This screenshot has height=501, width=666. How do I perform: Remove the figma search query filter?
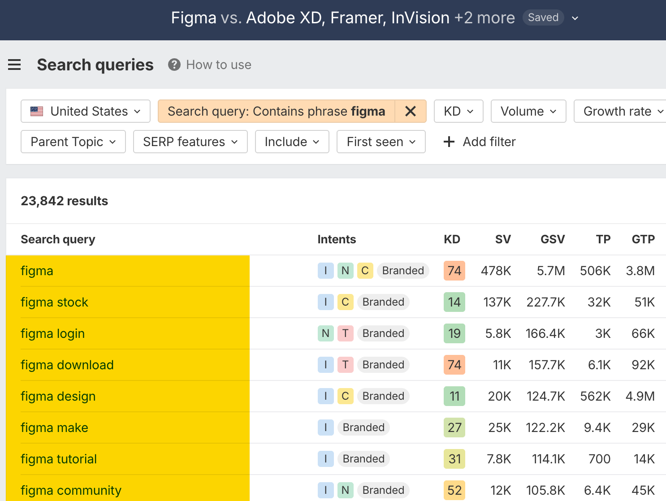pyautogui.click(x=411, y=111)
